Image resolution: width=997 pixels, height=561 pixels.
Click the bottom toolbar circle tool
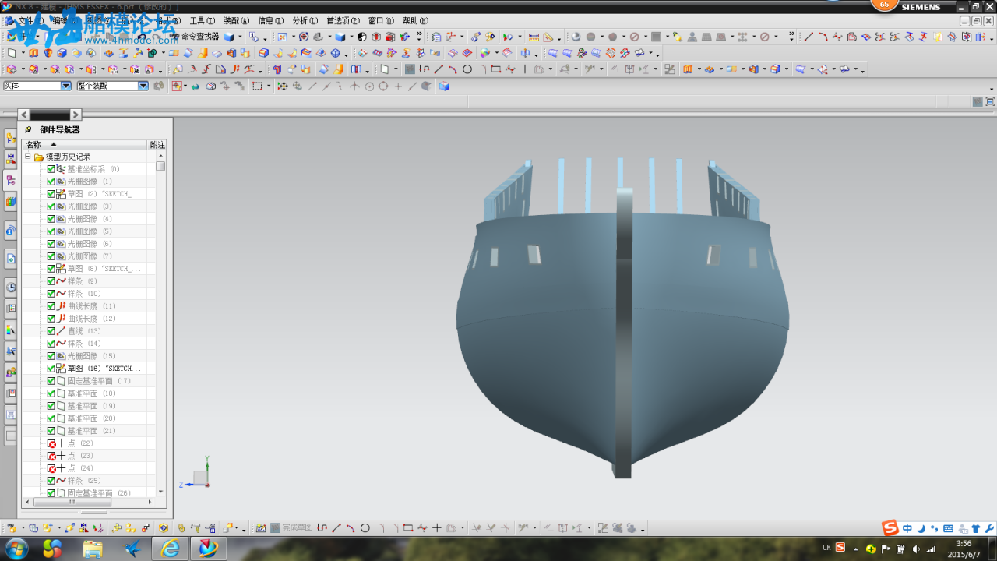click(x=365, y=528)
